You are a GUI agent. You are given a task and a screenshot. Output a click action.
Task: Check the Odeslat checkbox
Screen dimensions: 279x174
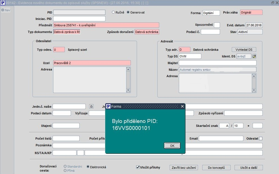261,138
